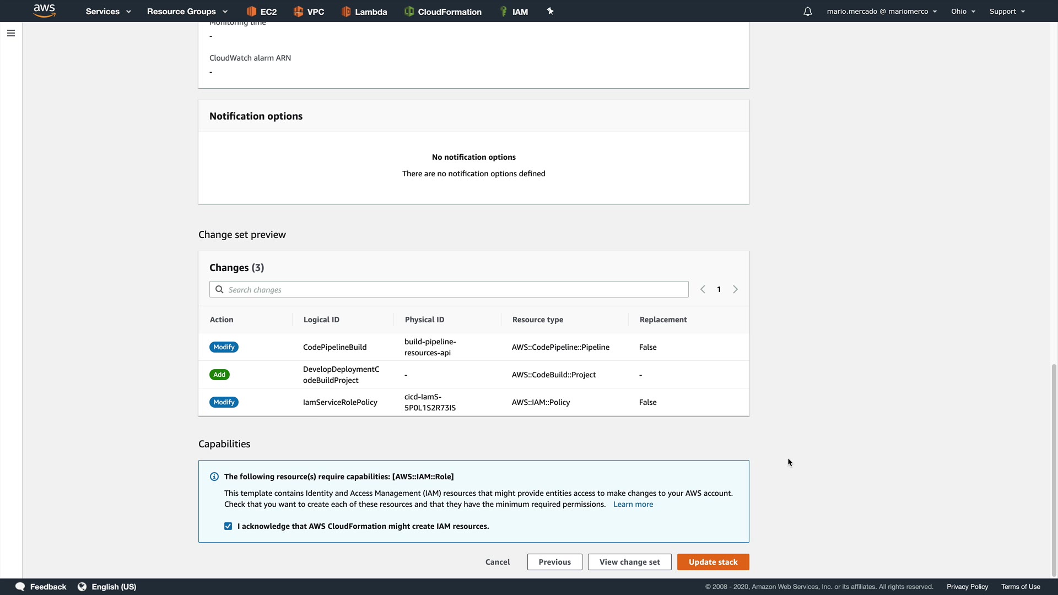Go to CloudFormation service shortcut
This screenshot has height=595, width=1058.
pos(443,12)
